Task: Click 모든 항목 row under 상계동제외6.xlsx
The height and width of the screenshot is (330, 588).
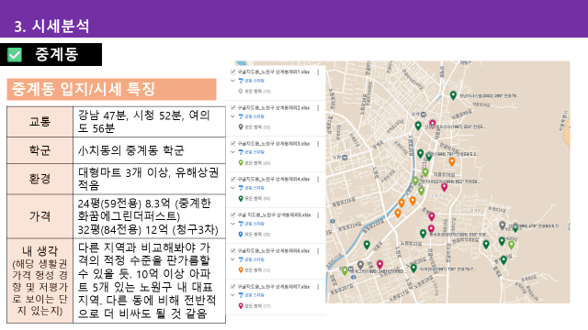Action: click(254, 270)
